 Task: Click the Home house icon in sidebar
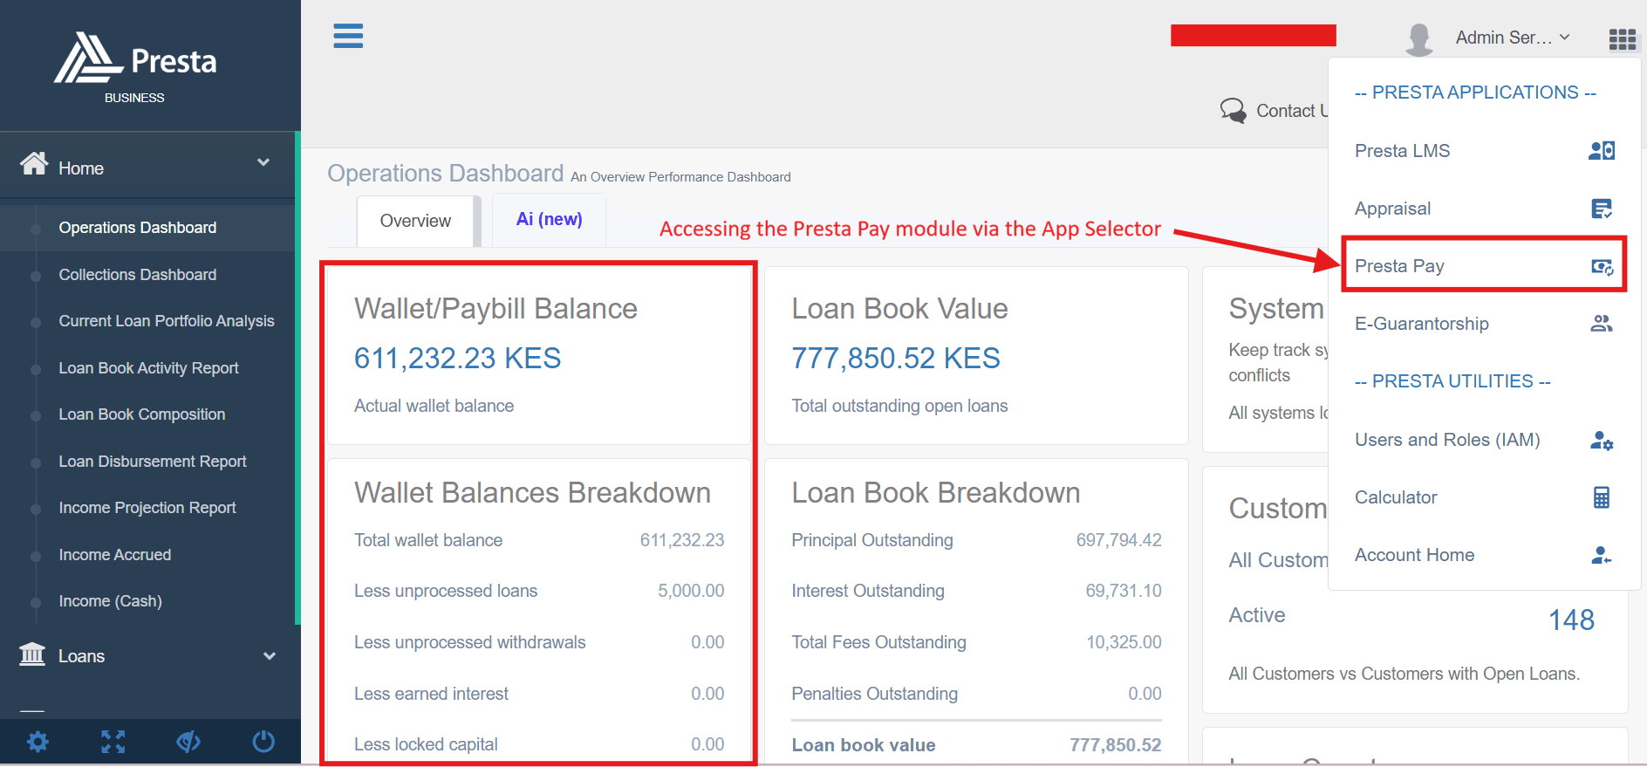tap(34, 163)
